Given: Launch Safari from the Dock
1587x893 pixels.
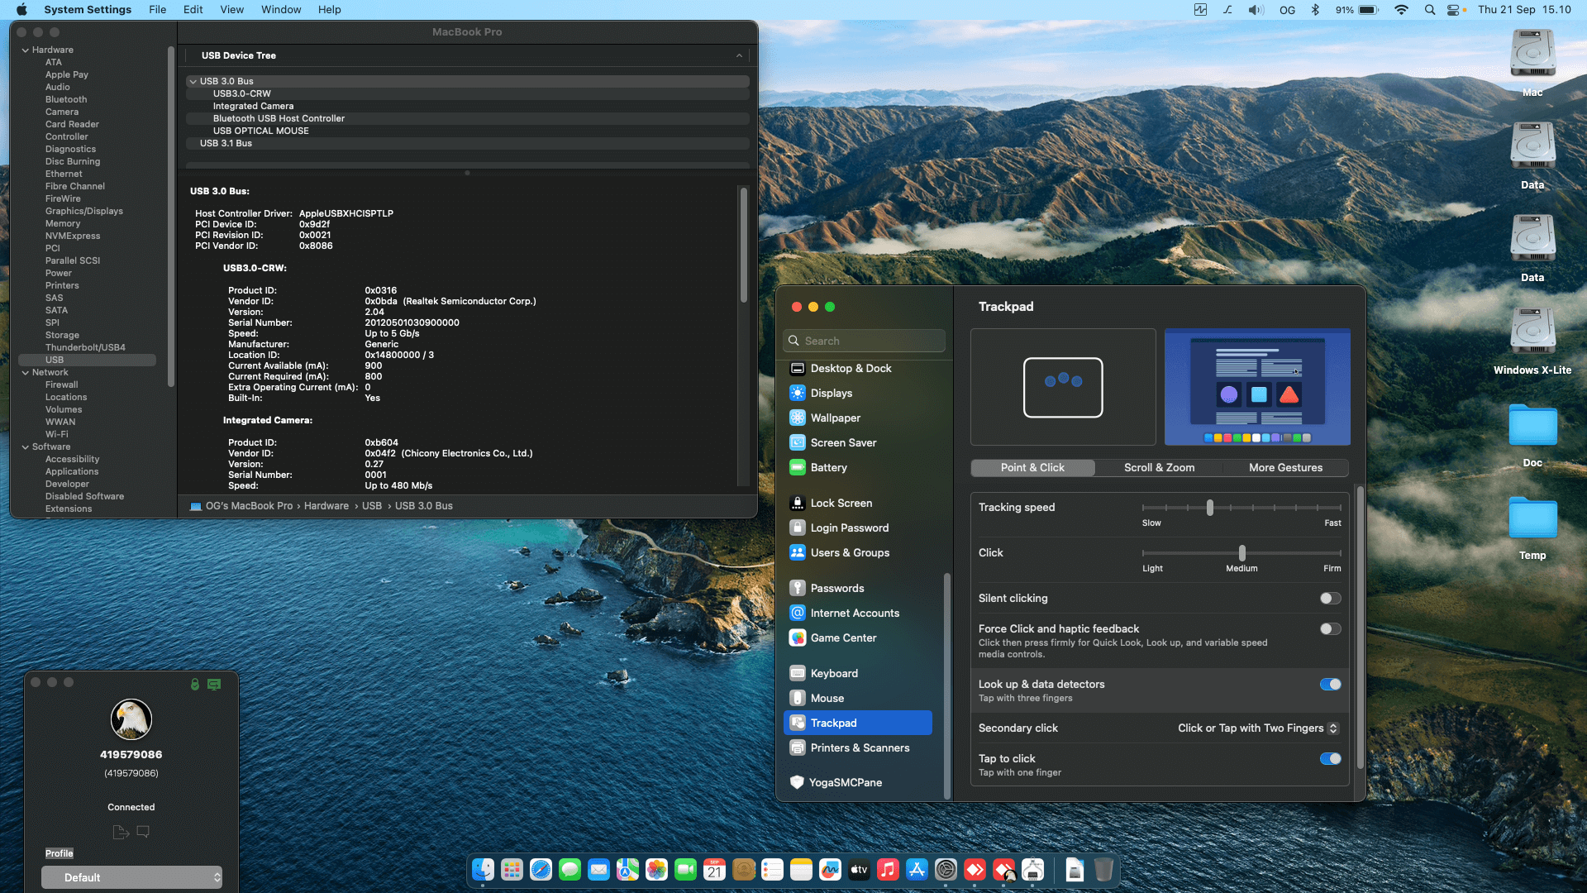Looking at the screenshot, I should [541, 870].
